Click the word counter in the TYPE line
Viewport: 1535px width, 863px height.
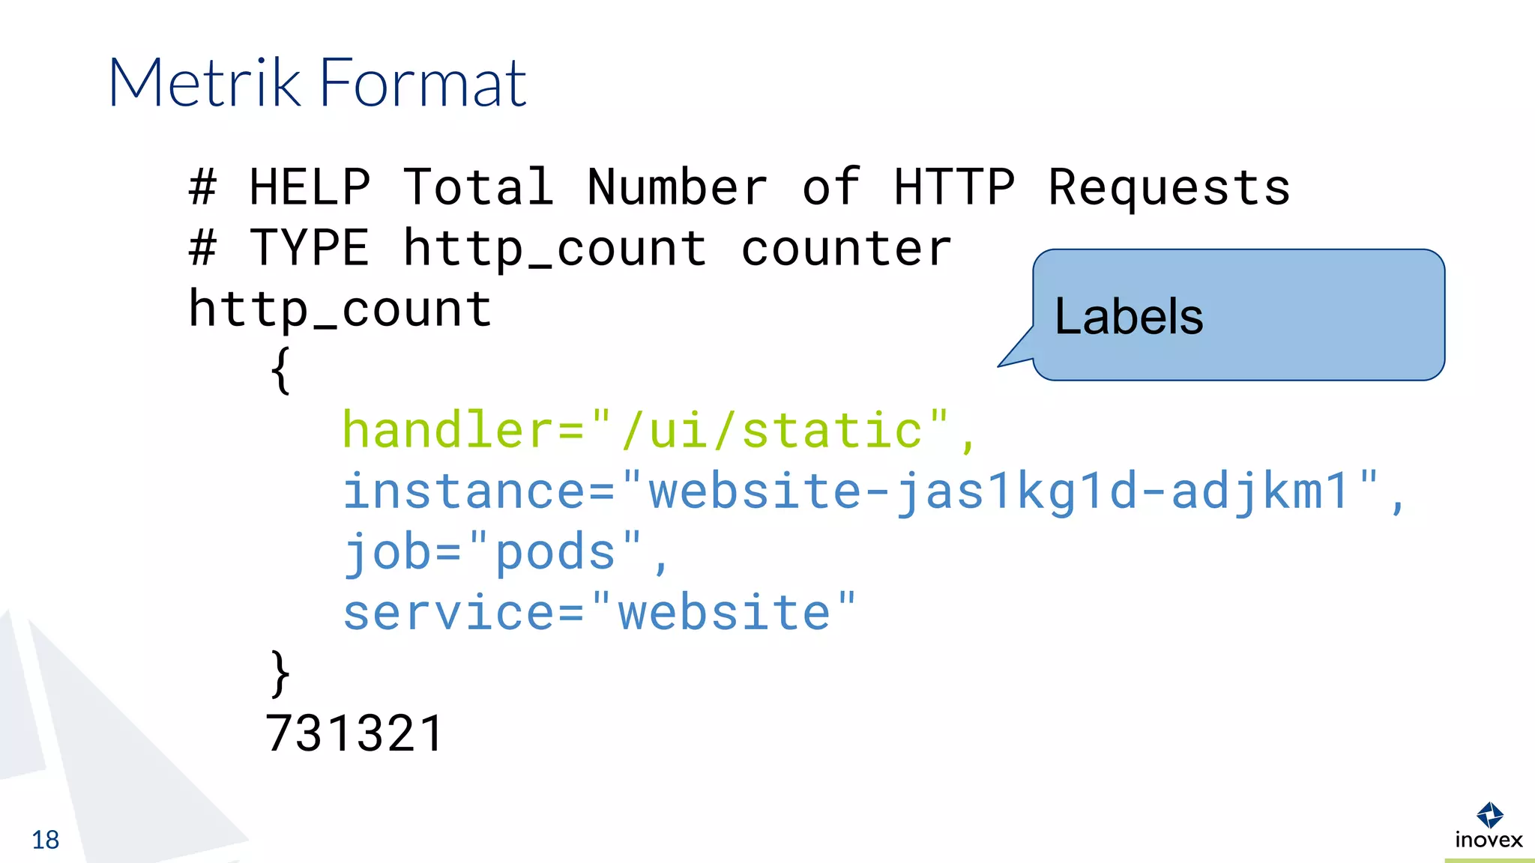click(847, 249)
